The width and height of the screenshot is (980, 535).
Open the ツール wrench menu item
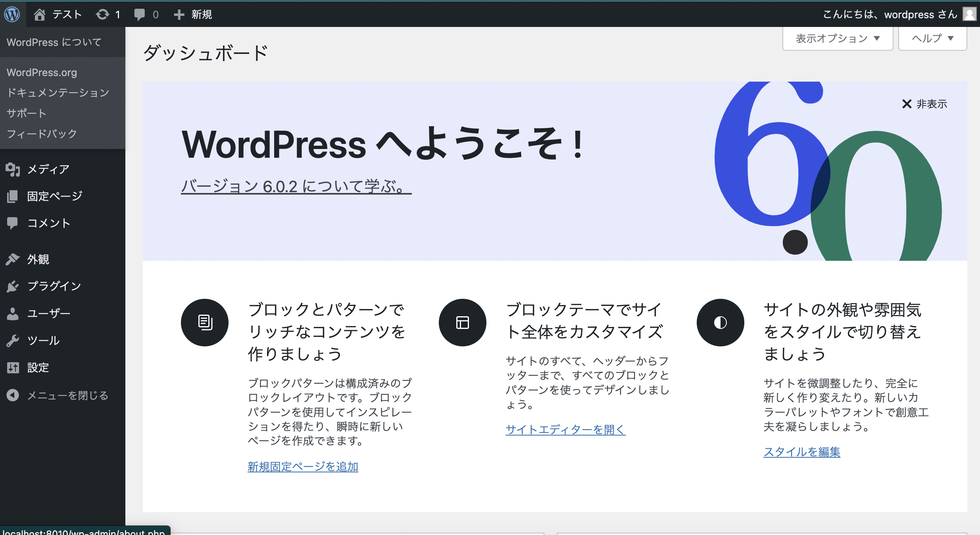tap(43, 340)
